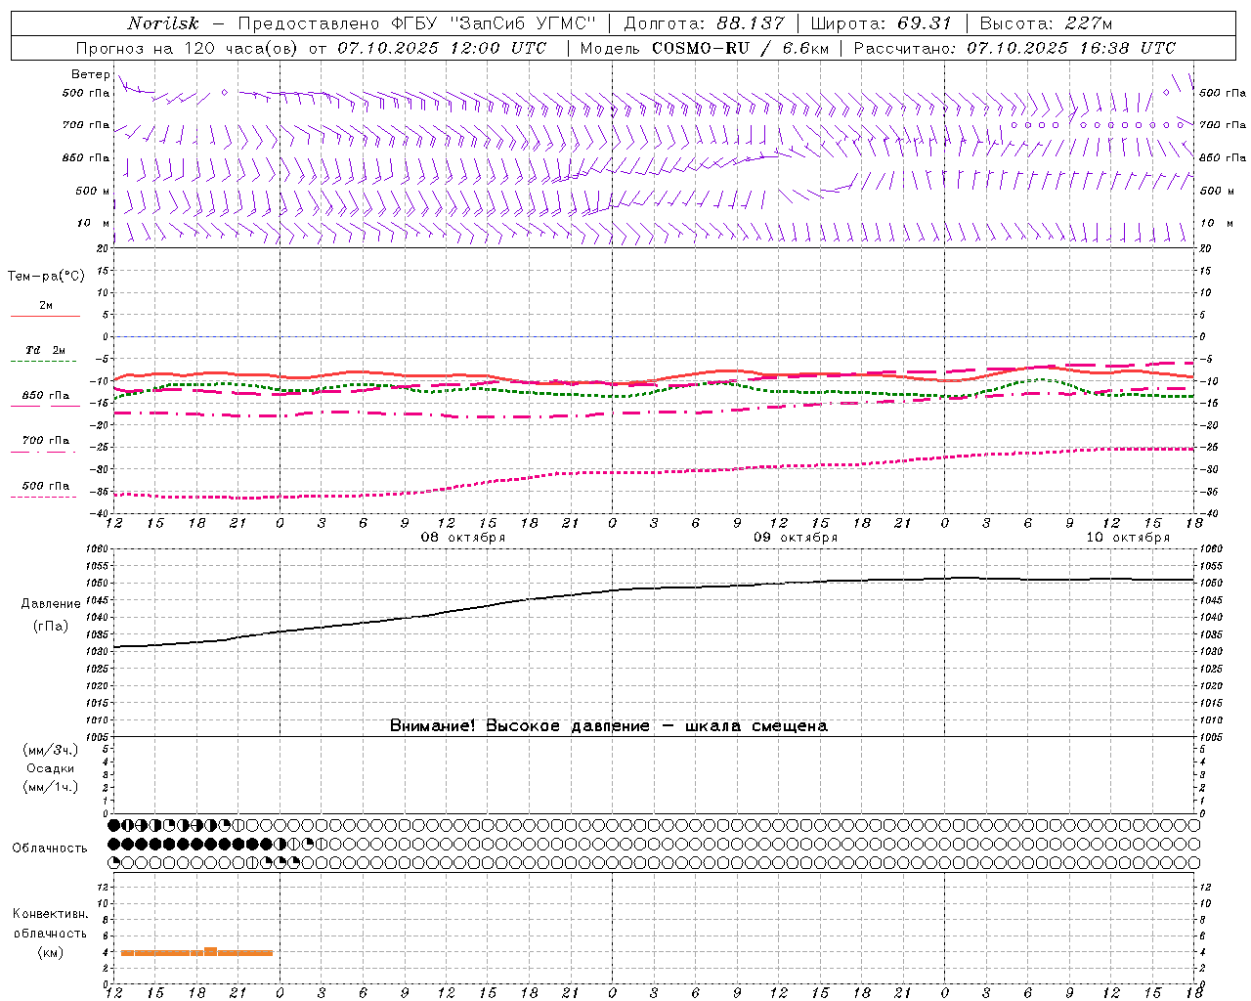1251x1001 pixels.
Task: Click the Norilsk station title
Action: [x=163, y=23]
